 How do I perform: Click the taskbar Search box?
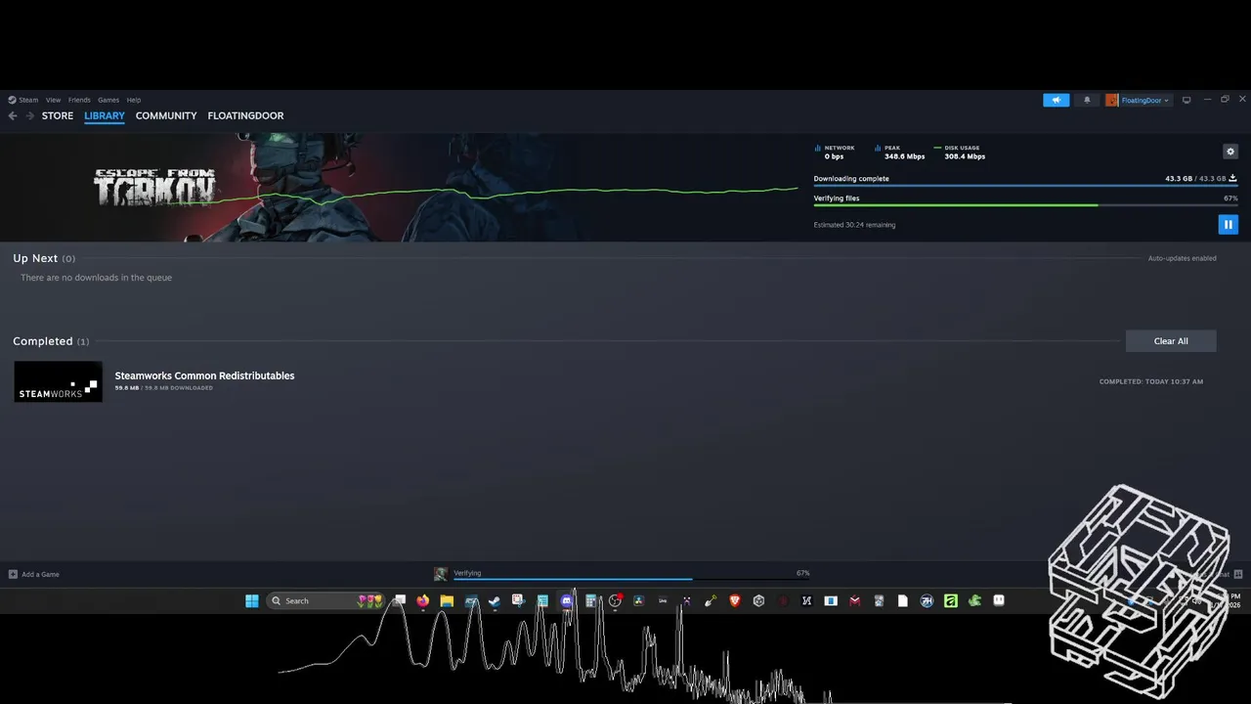coord(325,600)
